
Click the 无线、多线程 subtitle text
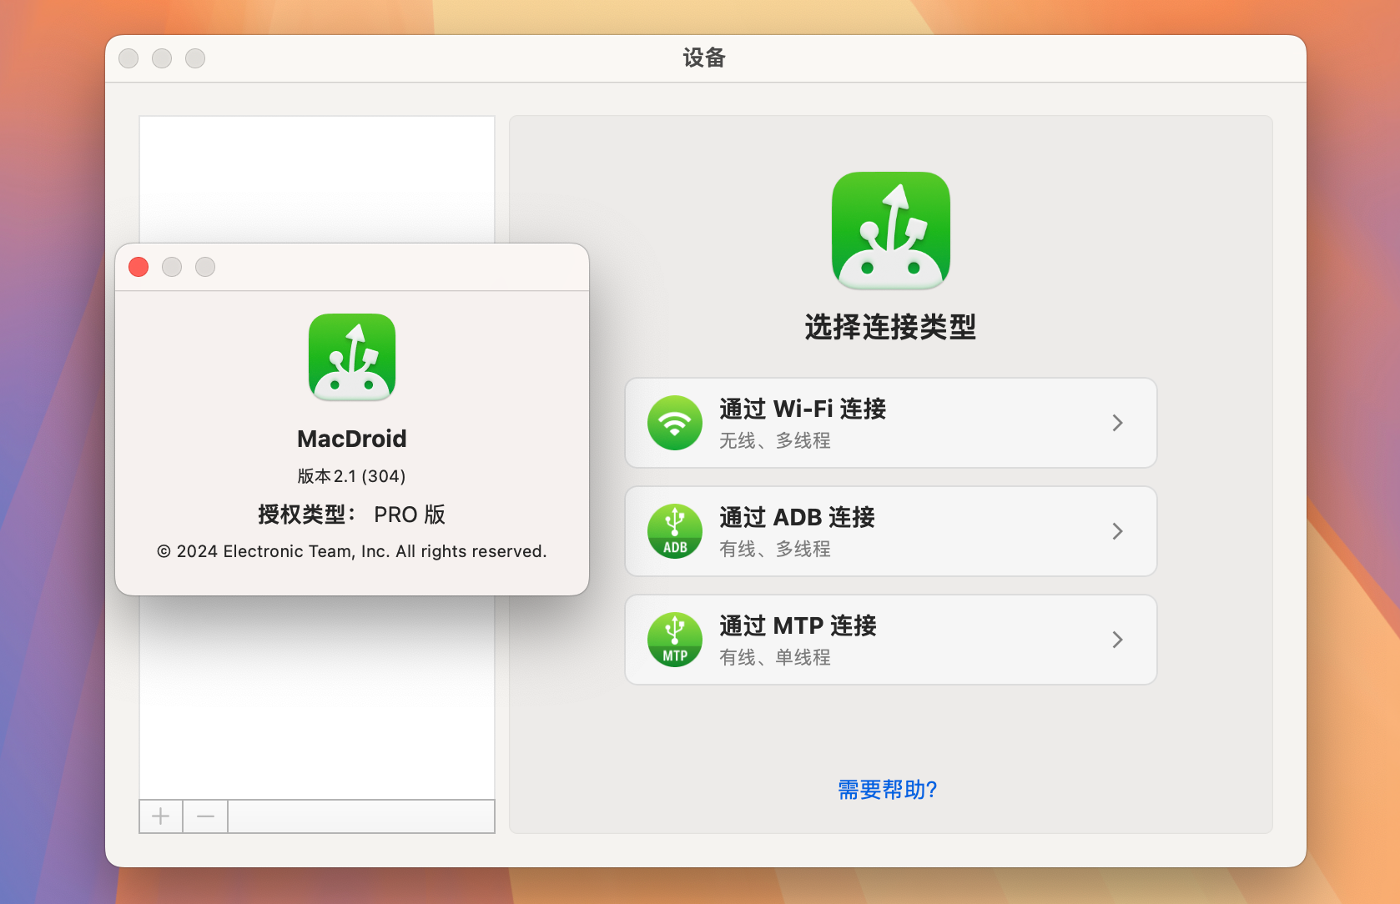[775, 440]
